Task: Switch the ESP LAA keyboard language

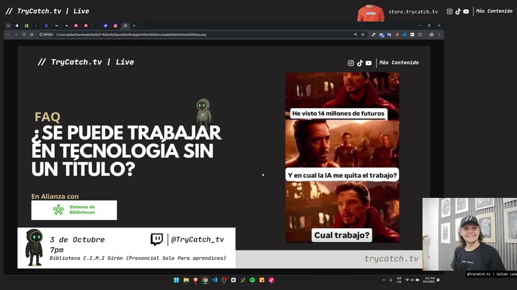Action: 399,280
